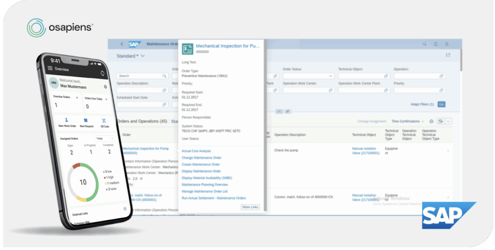
Task: Open the notifications bell in SAP header
Action: click(436, 44)
